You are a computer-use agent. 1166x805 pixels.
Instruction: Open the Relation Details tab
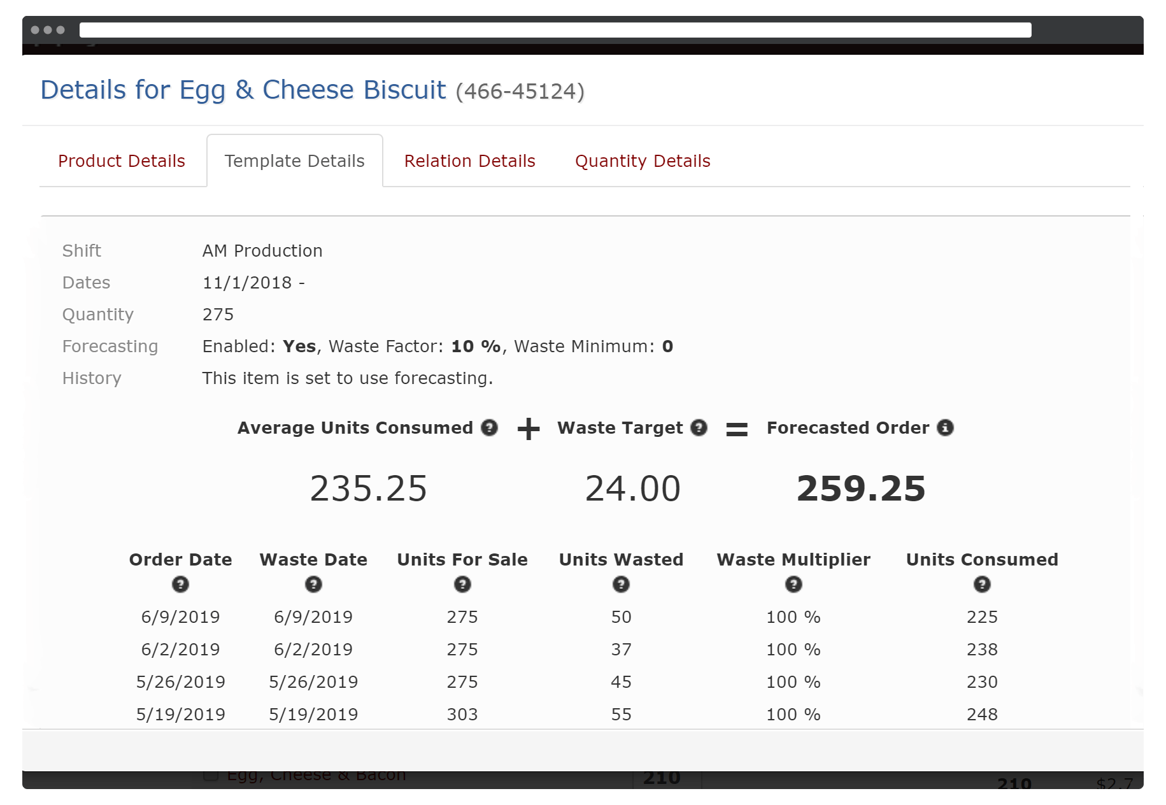(x=469, y=160)
